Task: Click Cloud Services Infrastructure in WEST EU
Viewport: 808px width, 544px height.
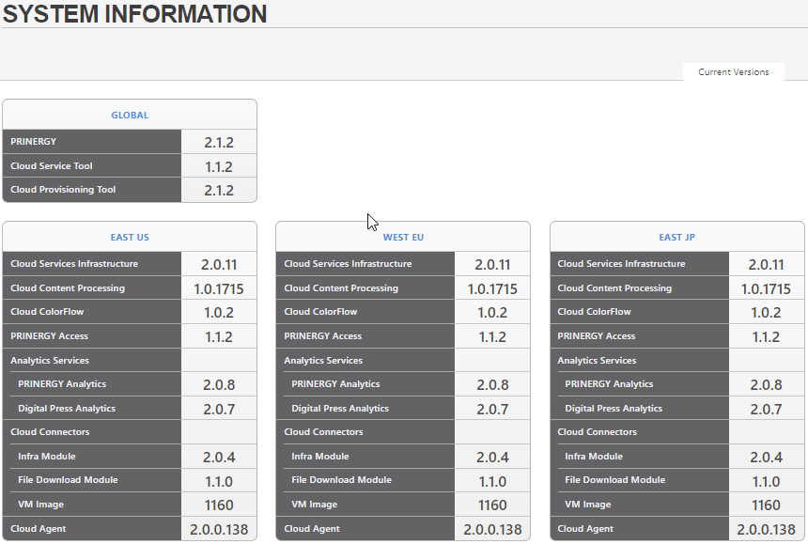Action: click(x=348, y=264)
